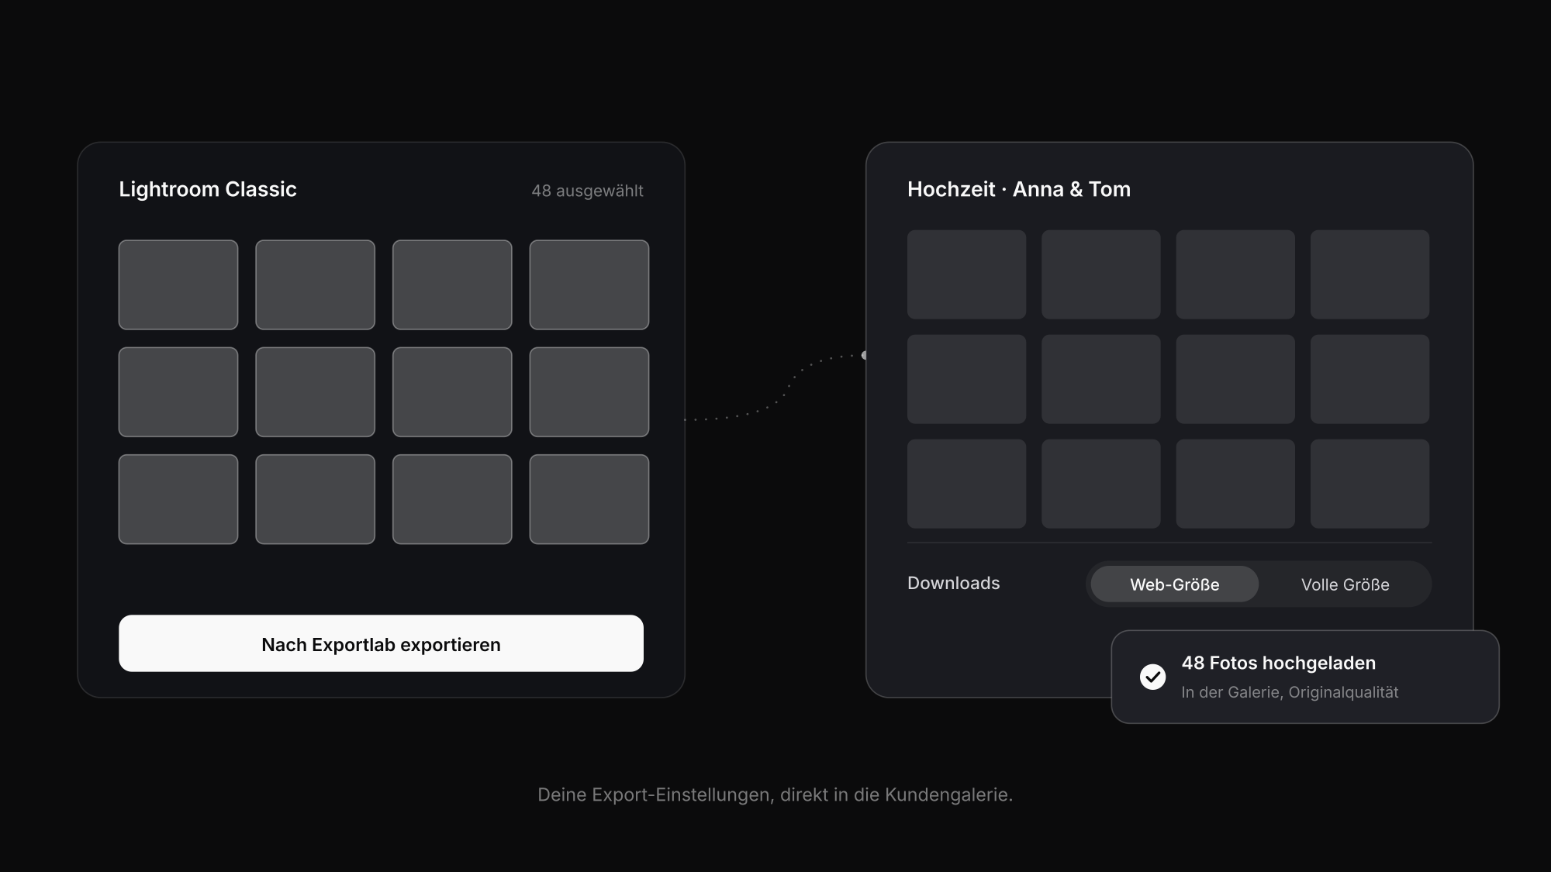
Task: Click the Nach Exportlab exportieren button
Action: tap(381, 643)
